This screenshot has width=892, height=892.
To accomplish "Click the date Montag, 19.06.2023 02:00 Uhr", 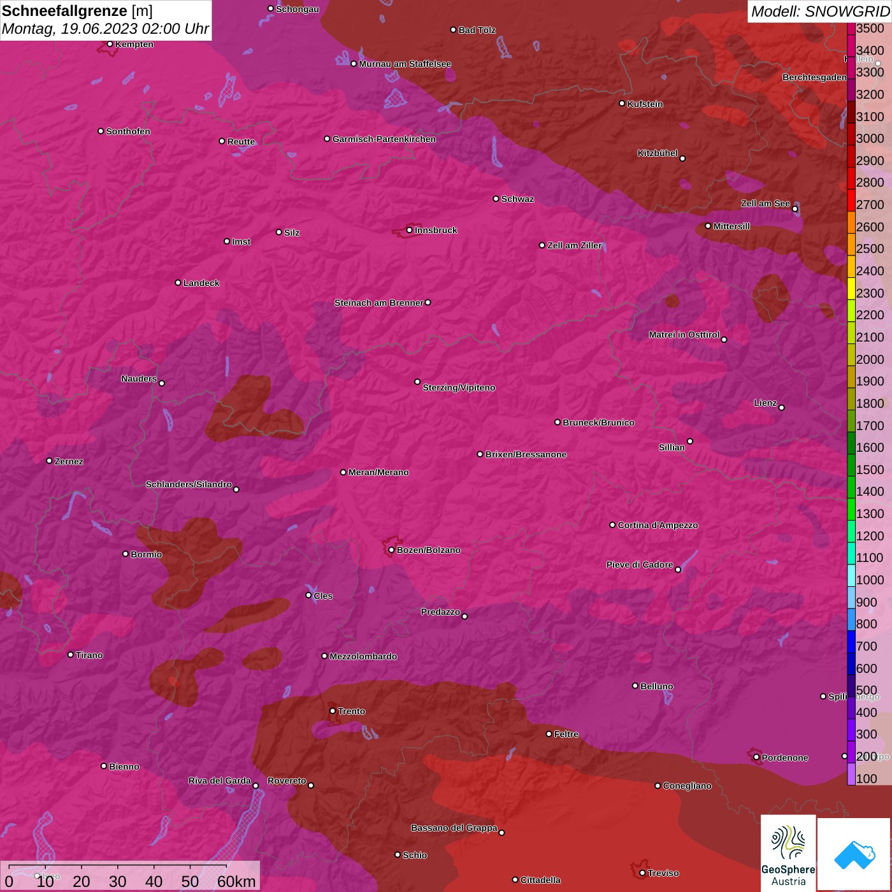I will coord(105,29).
